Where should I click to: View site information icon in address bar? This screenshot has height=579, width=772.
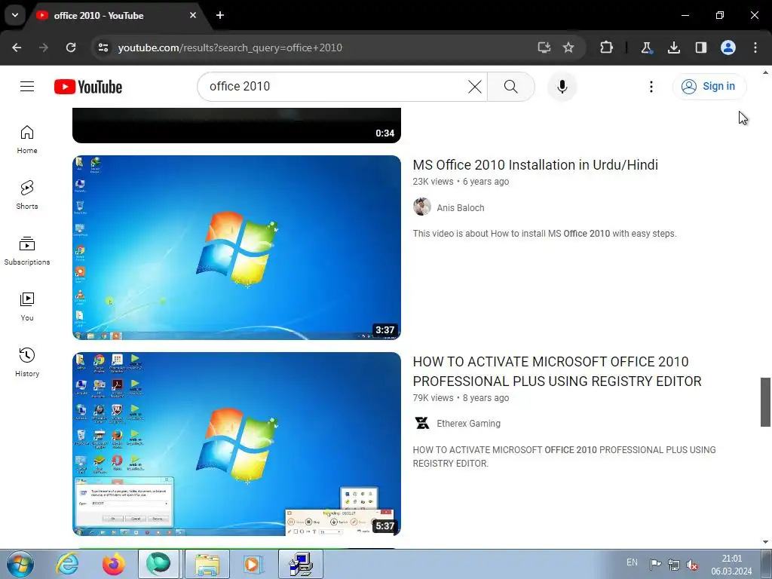(x=103, y=47)
